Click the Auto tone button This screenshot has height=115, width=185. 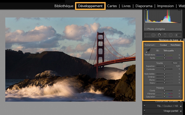pyautogui.click(x=175, y=63)
